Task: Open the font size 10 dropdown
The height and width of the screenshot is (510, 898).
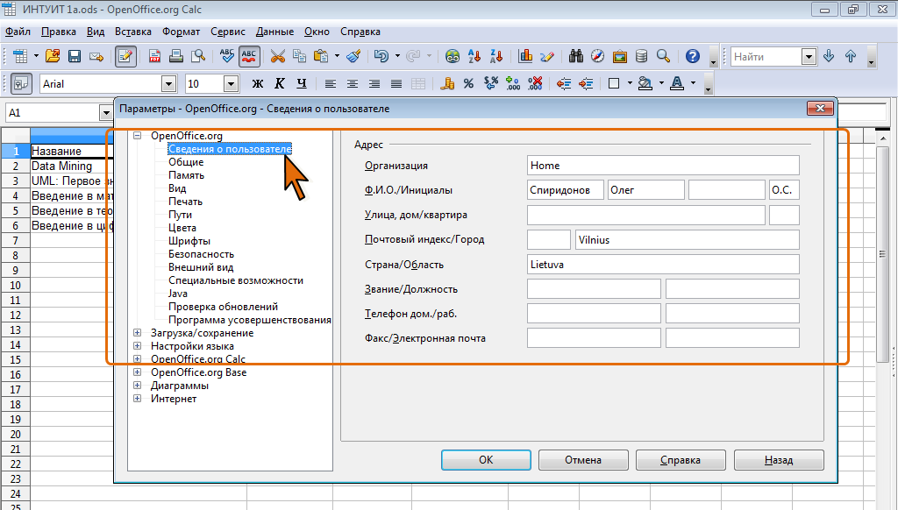Action: pyautogui.click(x=231, y=84)
